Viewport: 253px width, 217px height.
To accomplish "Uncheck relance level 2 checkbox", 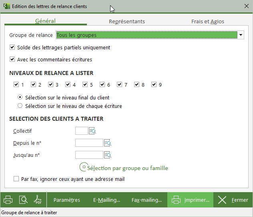I will coord(33,84).
